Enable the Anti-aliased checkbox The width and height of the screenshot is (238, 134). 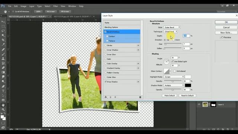[174, 71]
